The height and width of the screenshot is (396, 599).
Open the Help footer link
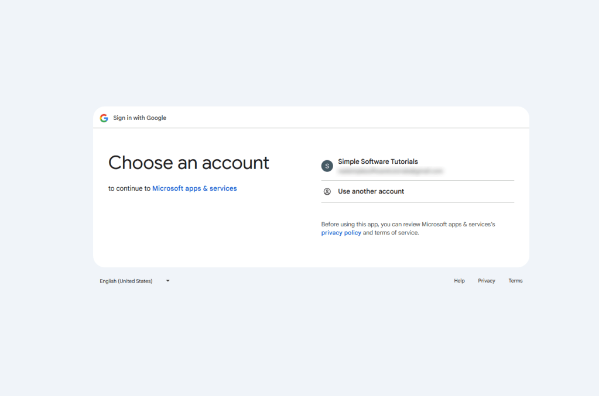click(459, 281)
